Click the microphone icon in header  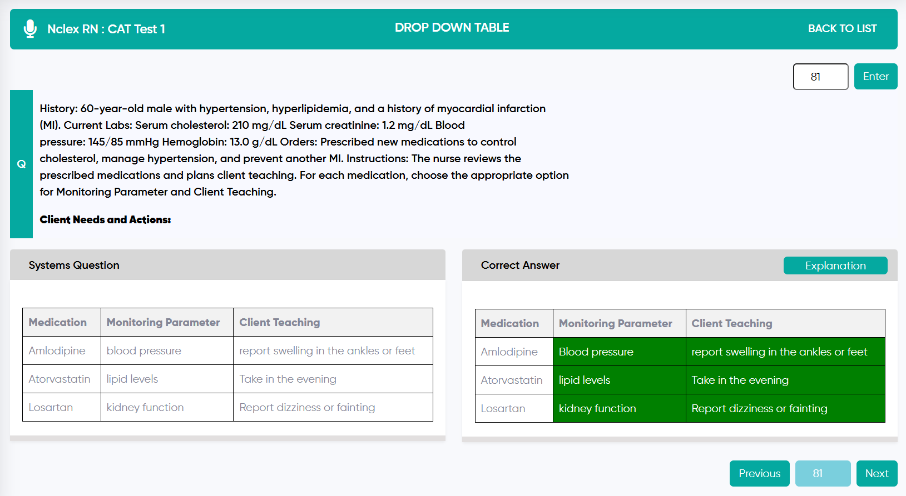30,29
